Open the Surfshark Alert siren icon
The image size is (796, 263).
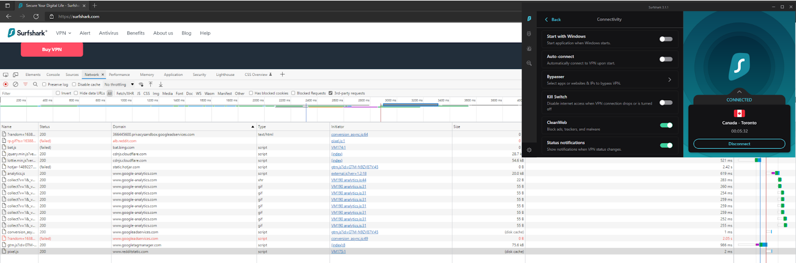click(529, 49)
